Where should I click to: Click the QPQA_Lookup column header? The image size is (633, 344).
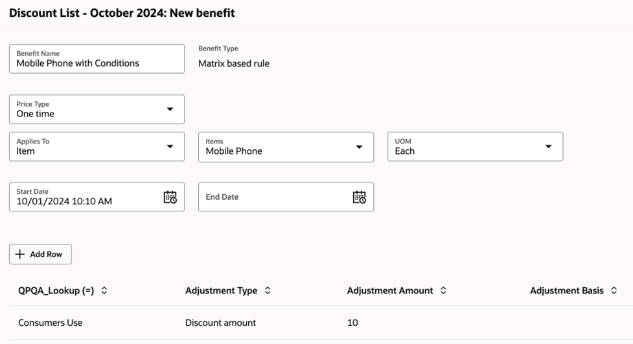pos(56,291)
